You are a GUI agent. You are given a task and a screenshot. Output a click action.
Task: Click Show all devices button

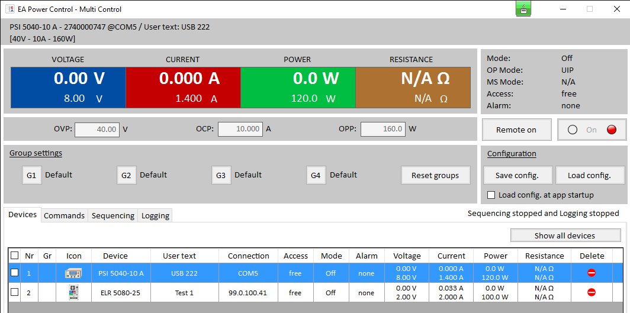pyautogui.click(x=565, y=235)
